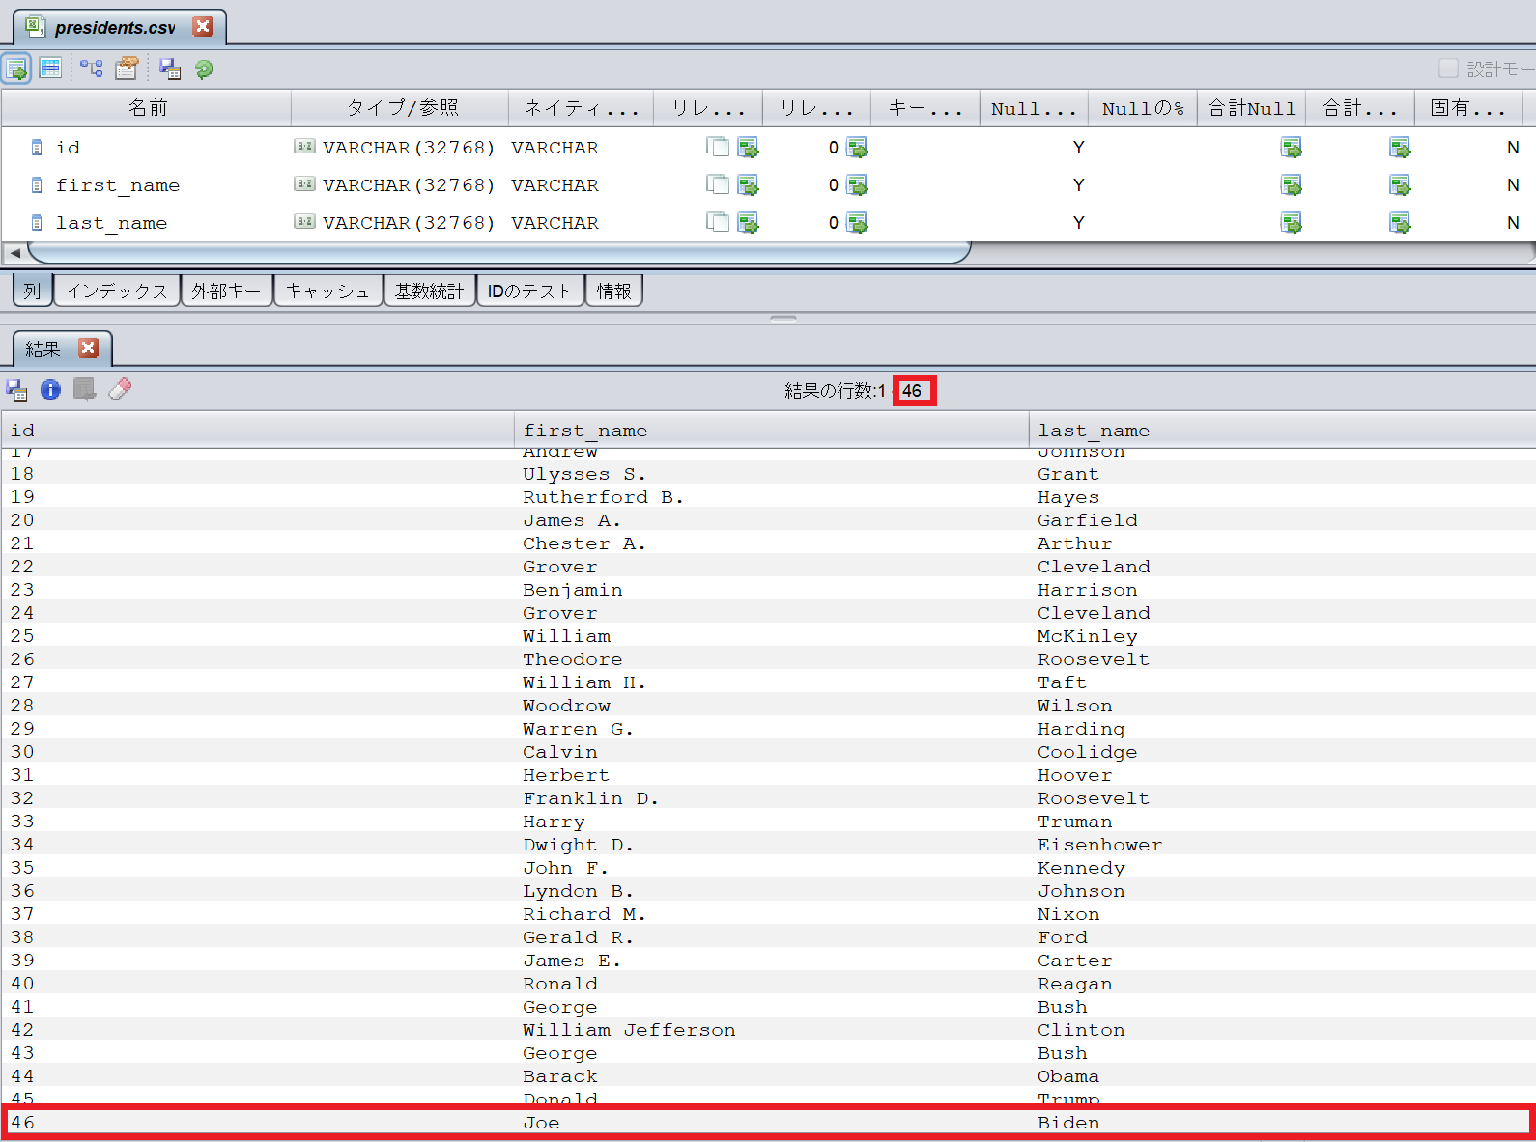The width and height of the screenshot is (1536, 1142).
Task: Click the copy pages icon in first_name row
Action: (x=718, y=184)
